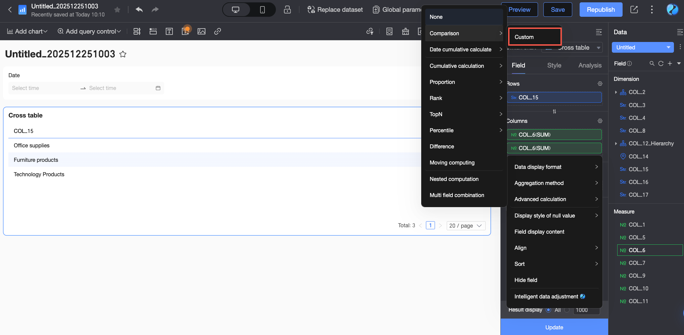Open the Comparison submenu
This screenshot has height=335, width=684.
464,33
